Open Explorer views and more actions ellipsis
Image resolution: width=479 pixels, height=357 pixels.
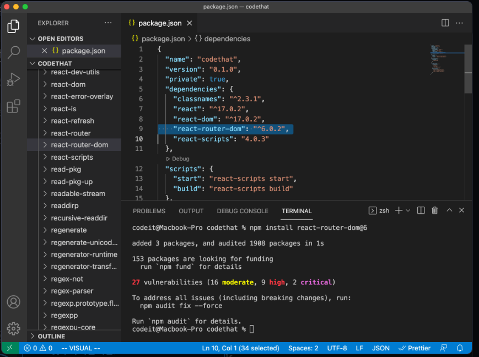108,23
